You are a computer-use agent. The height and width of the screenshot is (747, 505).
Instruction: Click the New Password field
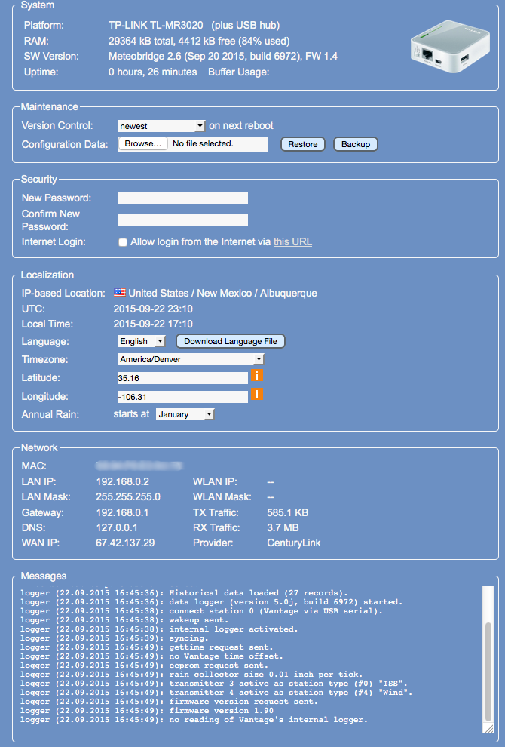click(182, 198)
